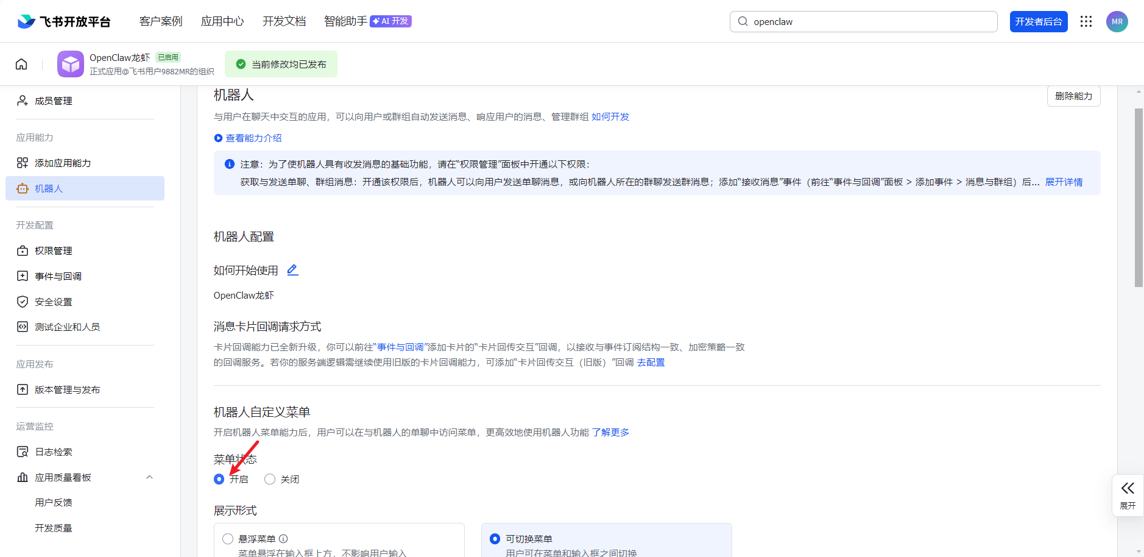Image resolution: width=1144 pixels, height=557 pixels.
Task: Collapse the 应用质量看板 section
Action: coord(150,477)
